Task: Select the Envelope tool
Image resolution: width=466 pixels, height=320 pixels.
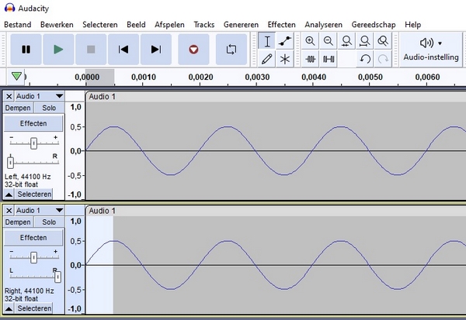Action: coord(285,41)
